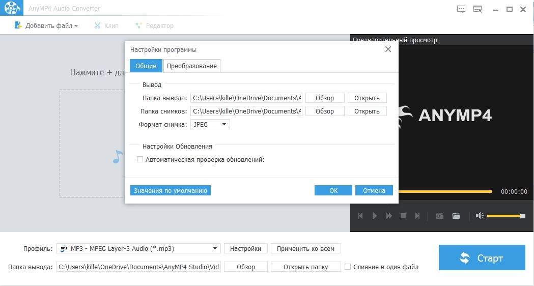Mute the preview volume speaker icon
This screenshot has height=286, width=534.
[x=480, y=216]
